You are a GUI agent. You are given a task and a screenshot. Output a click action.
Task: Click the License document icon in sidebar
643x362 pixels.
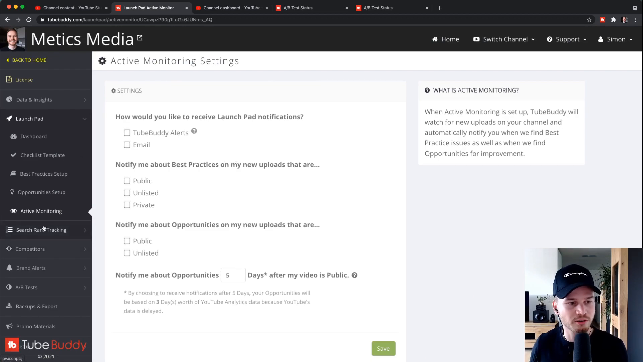pyautogui.click(x=9, y=79)
